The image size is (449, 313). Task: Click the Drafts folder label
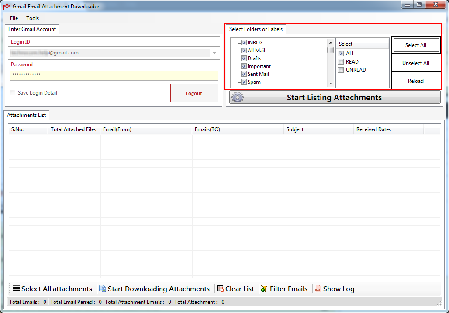click(x=254, y=58)
